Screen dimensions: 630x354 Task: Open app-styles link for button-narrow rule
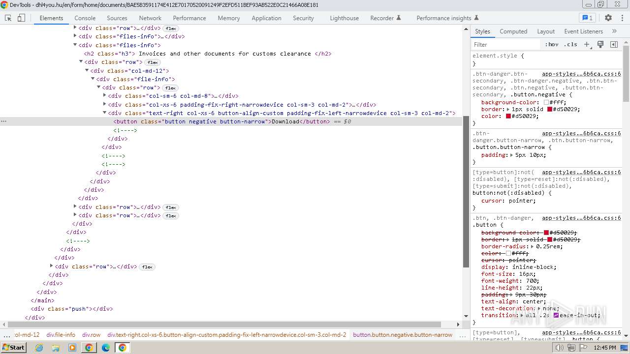(x=581, y=133)
